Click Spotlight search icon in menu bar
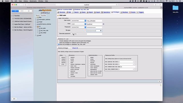The width and height of the screenshot is (183, 103). 177,1
